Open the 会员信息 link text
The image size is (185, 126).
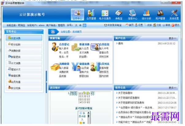(x=104, y=44)
